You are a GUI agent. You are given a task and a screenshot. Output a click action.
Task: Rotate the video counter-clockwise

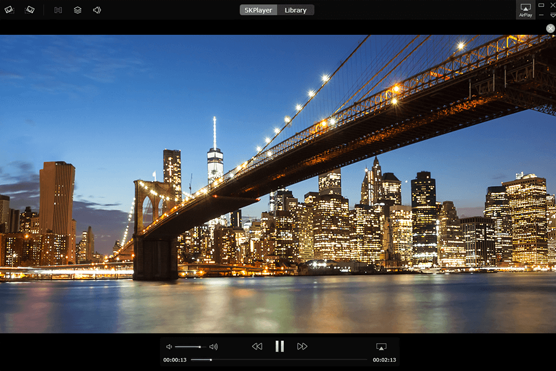(9, 10)
